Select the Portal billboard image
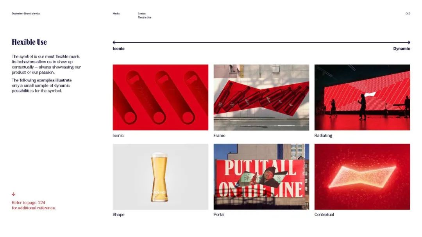422x237 pixels. pos(261,177)
